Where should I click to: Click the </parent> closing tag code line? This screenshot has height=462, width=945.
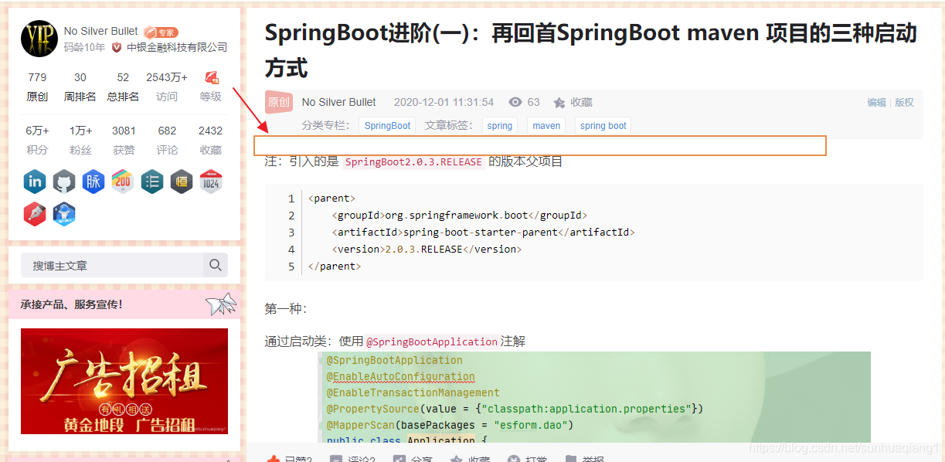[335, 267]
